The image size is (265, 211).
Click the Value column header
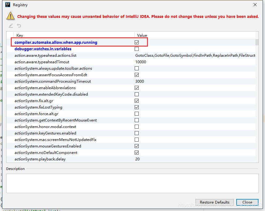tap(195, 35)
